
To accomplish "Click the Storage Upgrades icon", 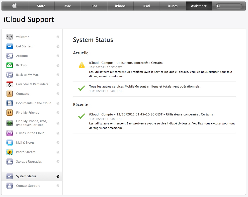I will click(x=9, y=162).
